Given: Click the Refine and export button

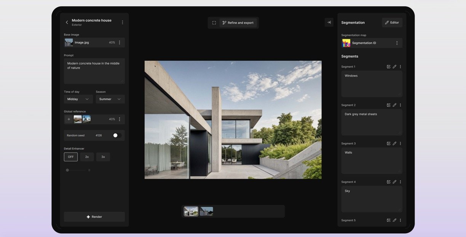Looking at the screenshot, I should tap(238, 23).
